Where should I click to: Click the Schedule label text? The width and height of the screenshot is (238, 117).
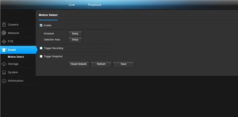click(x=49, y=34)
